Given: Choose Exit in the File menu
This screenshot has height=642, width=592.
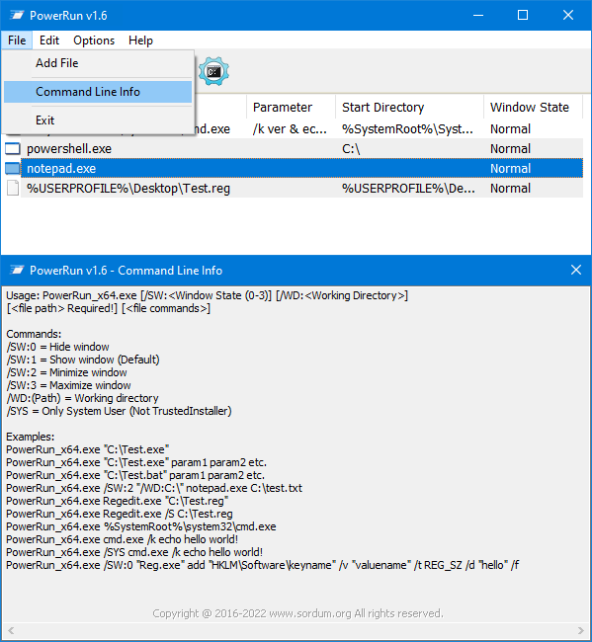Looking at the screenshot, I should coord(98,120).
